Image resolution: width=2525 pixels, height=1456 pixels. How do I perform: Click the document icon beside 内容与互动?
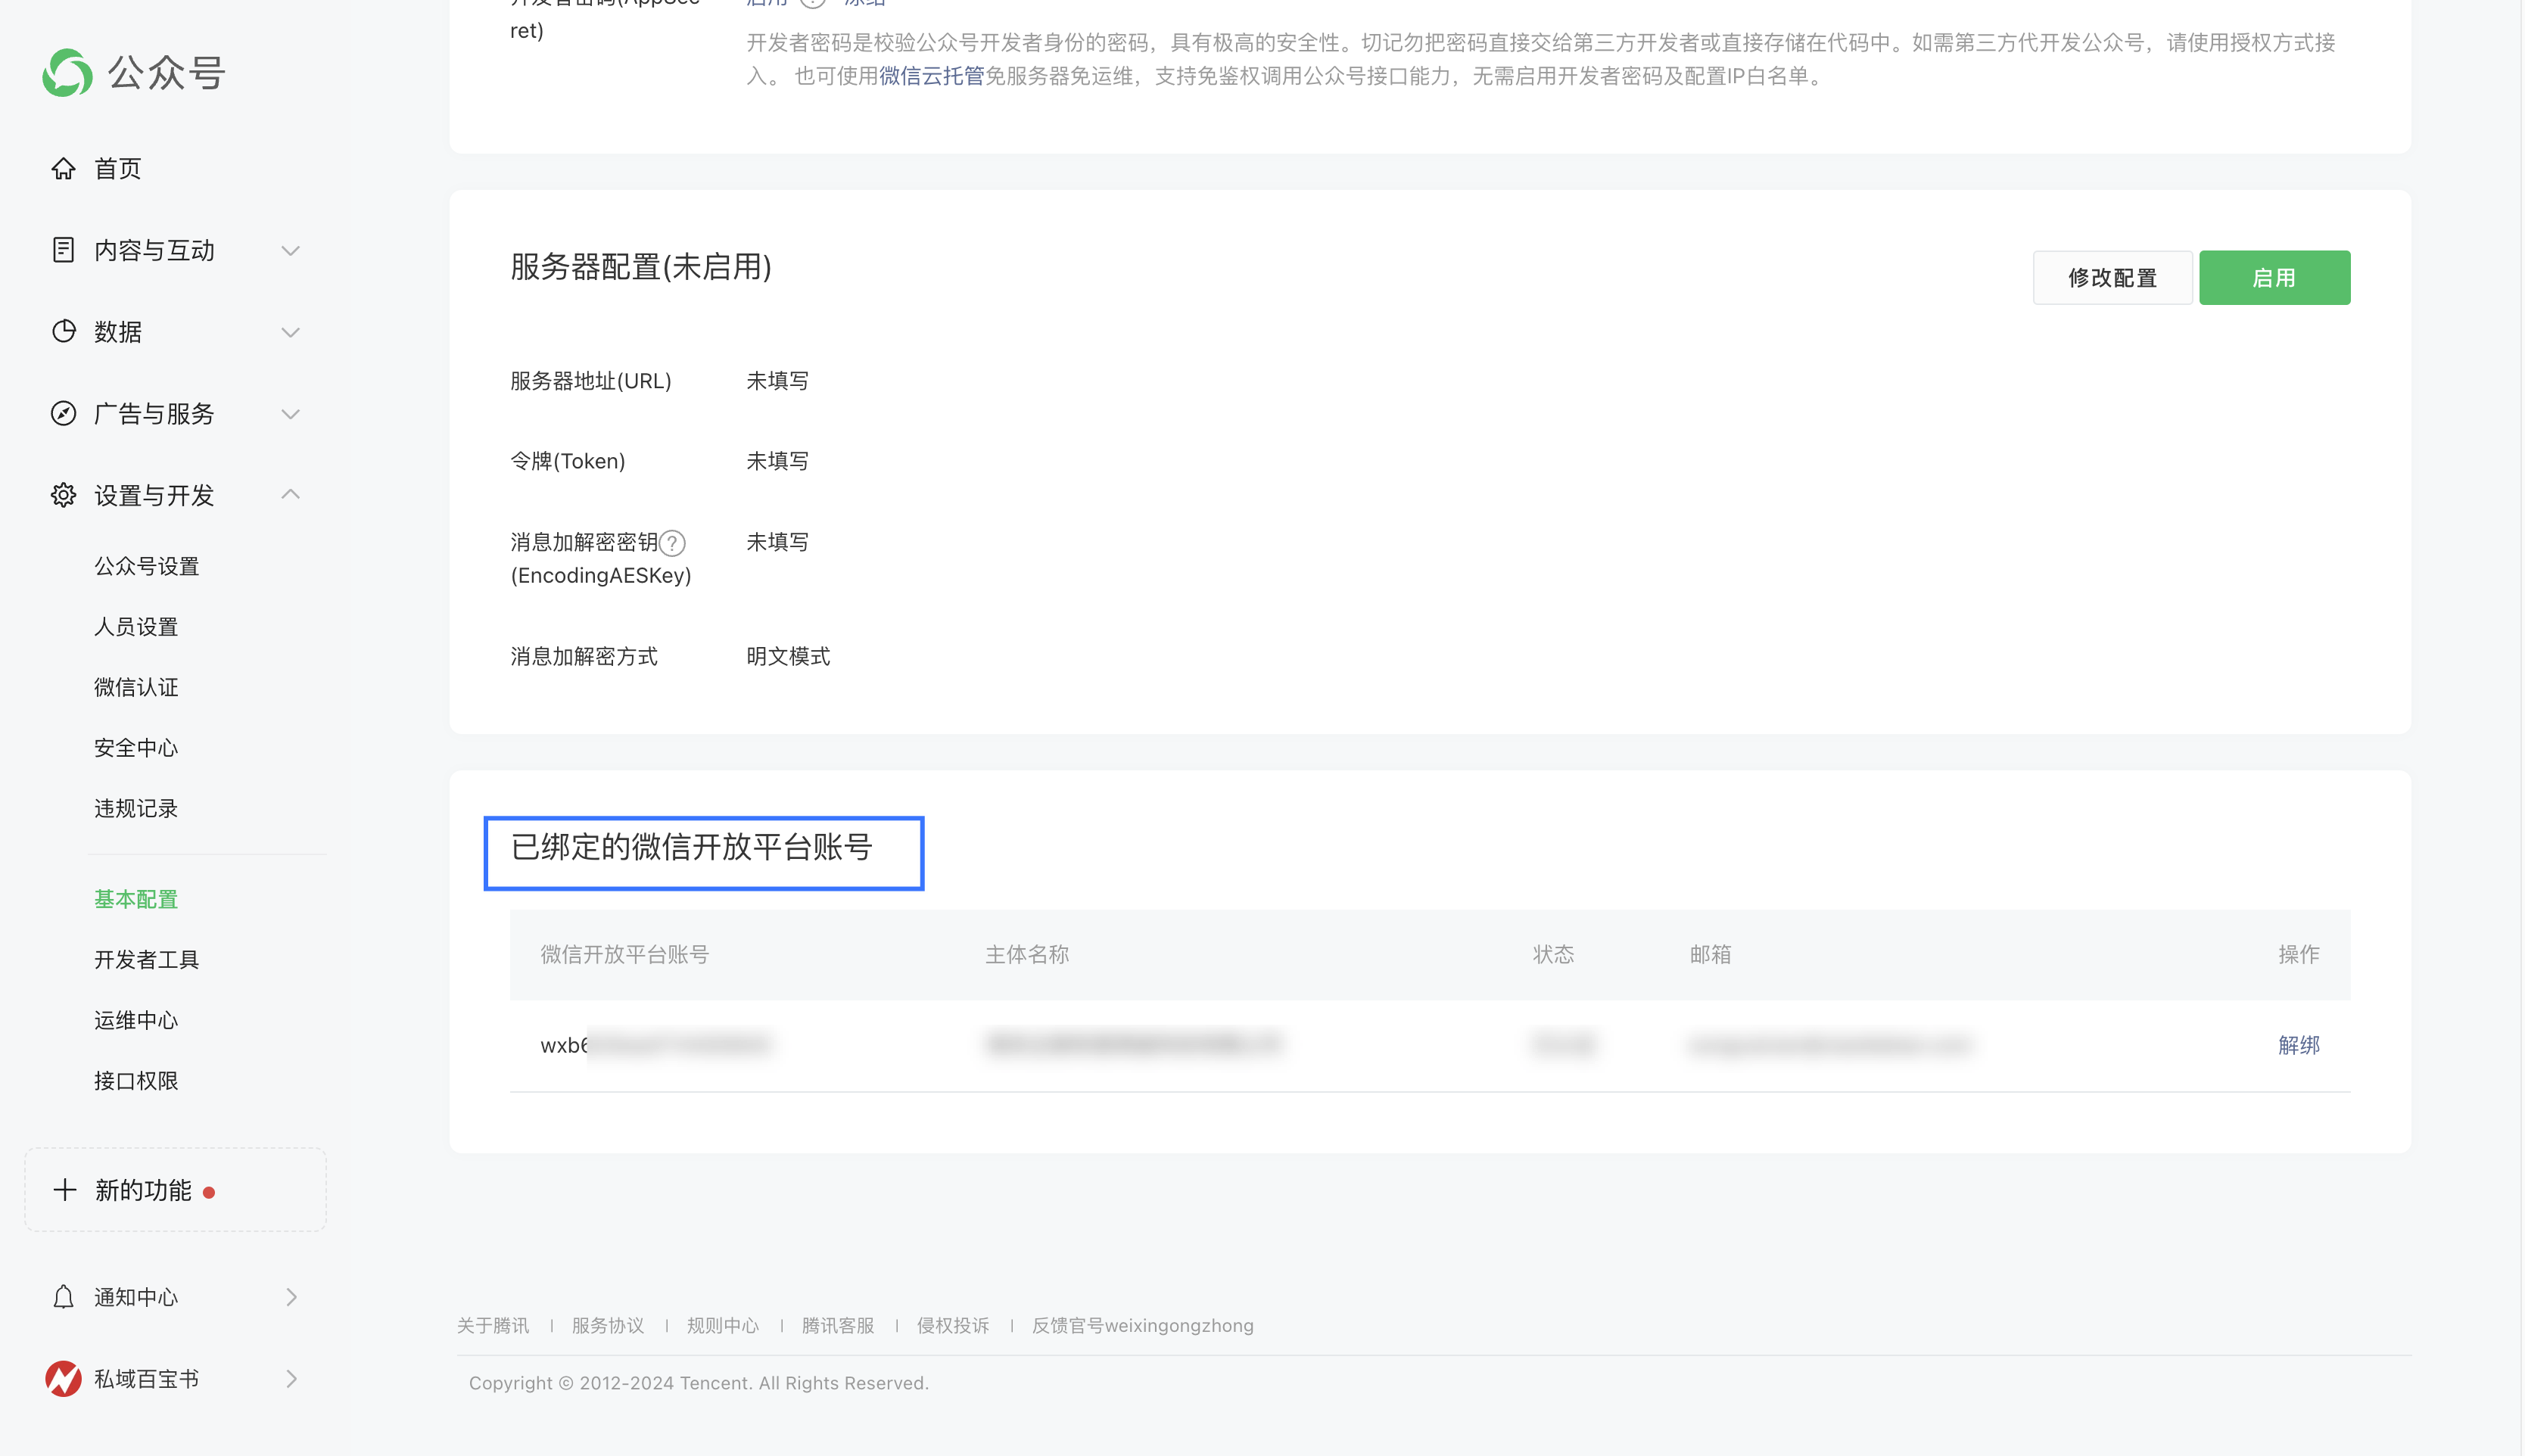coord(64,250)
